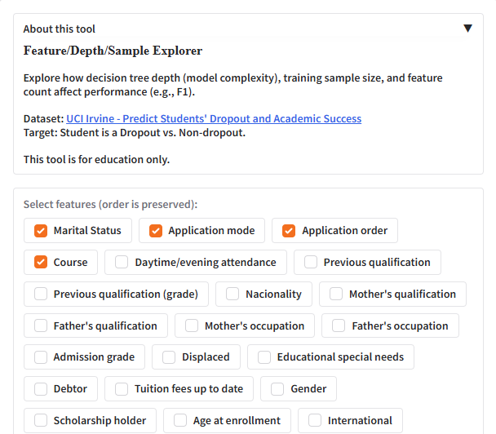Check the Displaced checkbox
Screen dimensions: 496x434
pyautogui.click(x=169, y=357)
